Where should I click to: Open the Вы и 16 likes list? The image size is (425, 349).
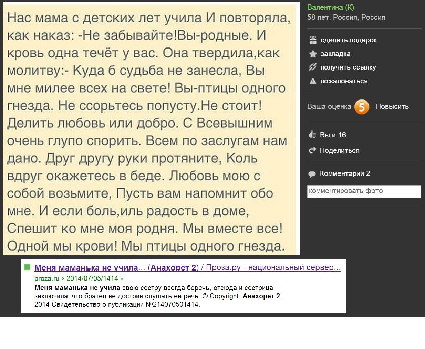pos(333,135)
